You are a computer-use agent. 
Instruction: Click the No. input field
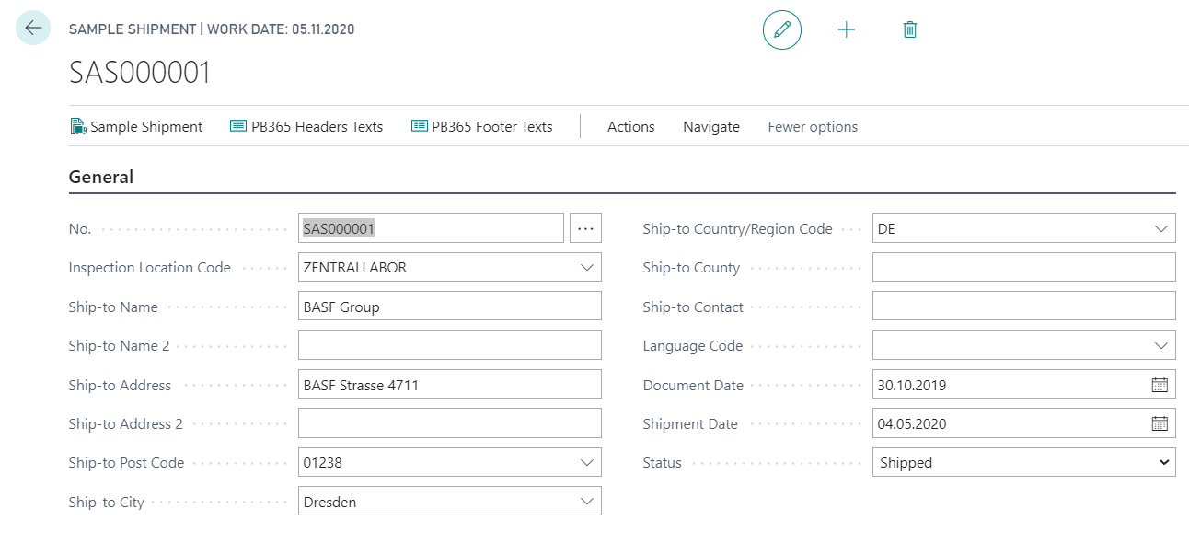[x=431, y=228]
